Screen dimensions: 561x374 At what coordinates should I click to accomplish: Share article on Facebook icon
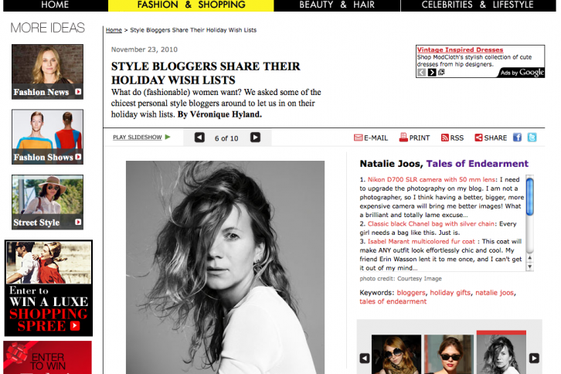(x=517, y=138)
